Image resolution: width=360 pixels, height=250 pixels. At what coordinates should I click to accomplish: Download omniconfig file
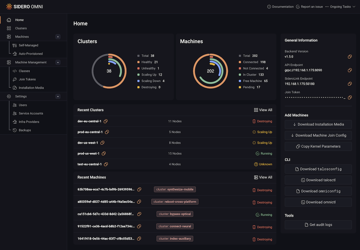[x=318, y=191]
